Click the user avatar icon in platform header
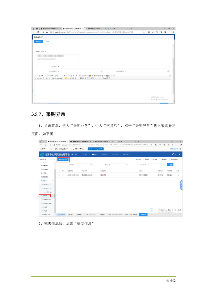207x293 pixels. [180, 155]
